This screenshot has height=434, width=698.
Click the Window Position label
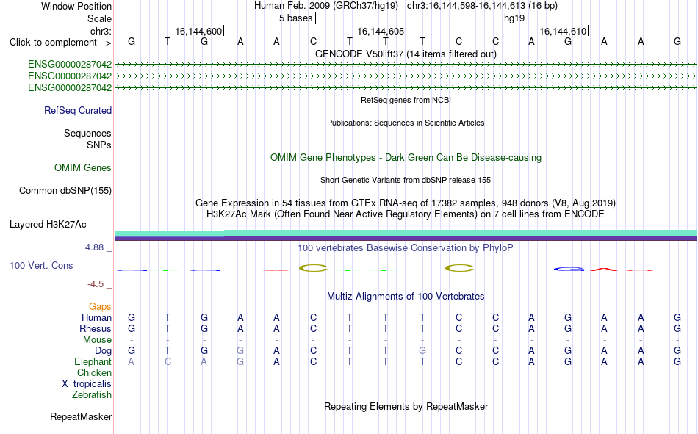click(x=76, y=6)
